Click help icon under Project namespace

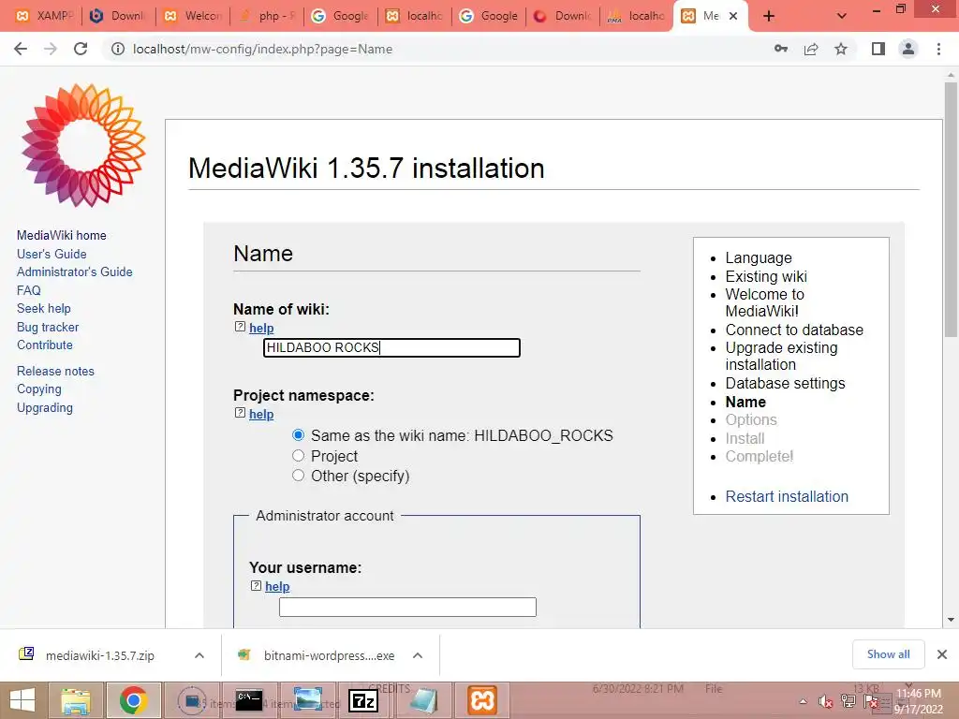[x=240, y=413]
